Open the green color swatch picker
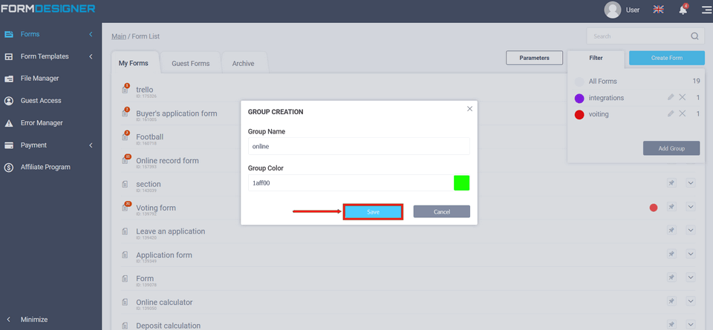 461,183
